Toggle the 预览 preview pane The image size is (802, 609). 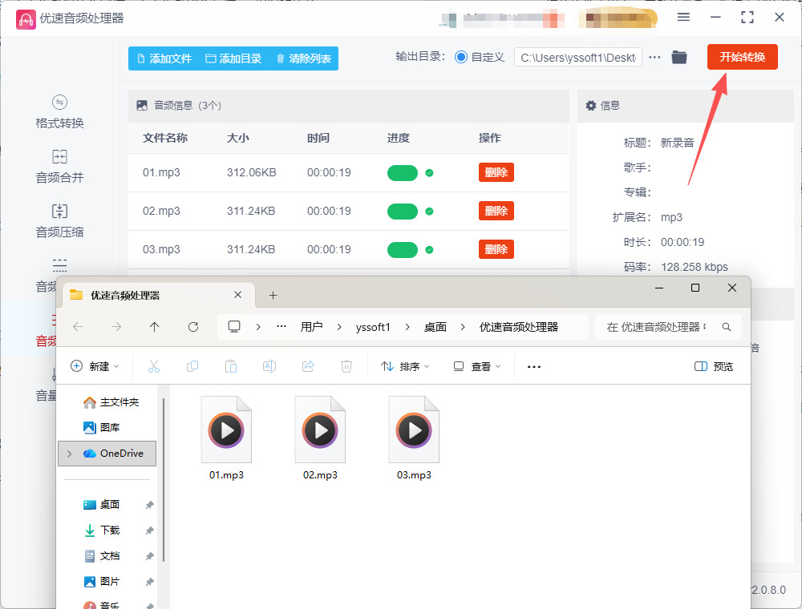point(713,366)
